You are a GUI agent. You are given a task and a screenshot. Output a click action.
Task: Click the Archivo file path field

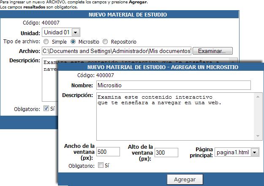pyautogui.click(x=117, y=51)
